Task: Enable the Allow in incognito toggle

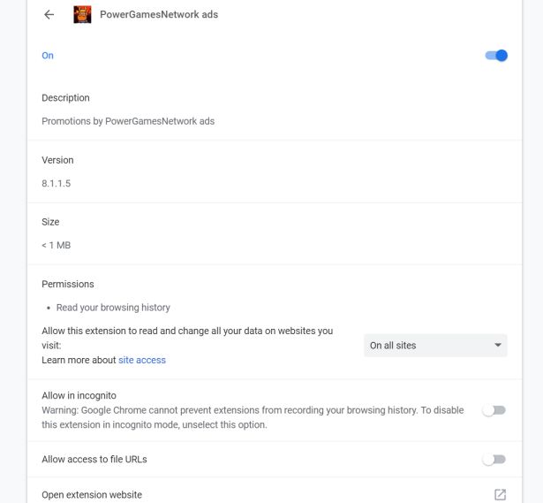Action: pyautogui.click(x=494, y=410)
